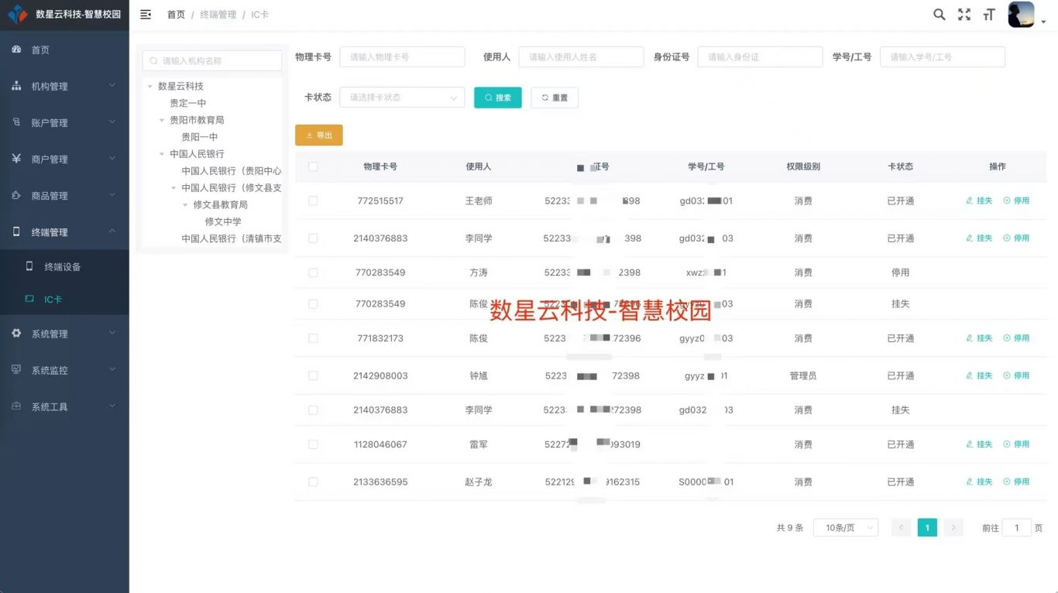Click the gear icon beside 系统管理

(16, 333)
